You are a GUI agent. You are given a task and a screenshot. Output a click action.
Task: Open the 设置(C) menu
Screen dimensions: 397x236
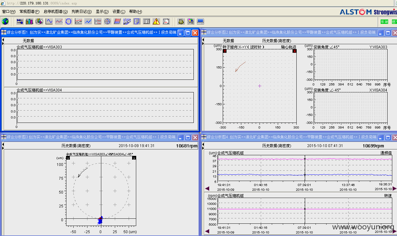[119, 12]
